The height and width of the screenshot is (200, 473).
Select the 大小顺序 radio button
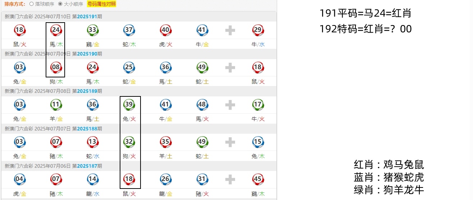[60, 4]
